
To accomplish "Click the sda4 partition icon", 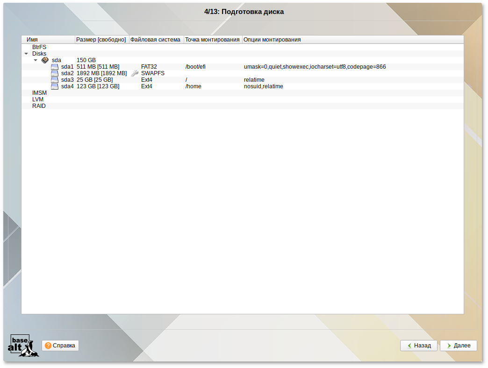I will [55, 86].
